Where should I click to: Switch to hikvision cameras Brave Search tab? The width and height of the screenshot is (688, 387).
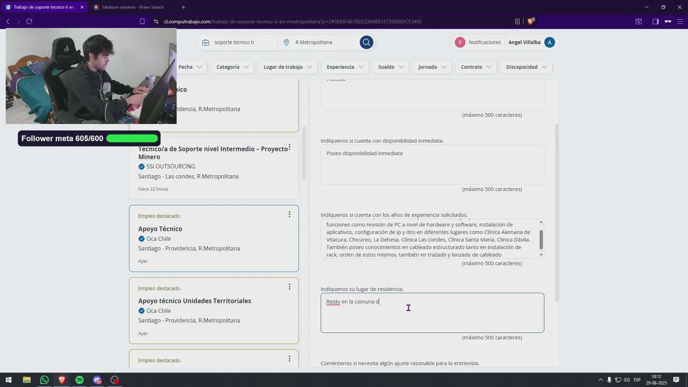[x=132, y=7]
